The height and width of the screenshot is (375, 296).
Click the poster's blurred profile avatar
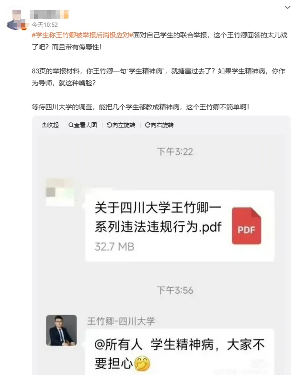coord(16,19)
